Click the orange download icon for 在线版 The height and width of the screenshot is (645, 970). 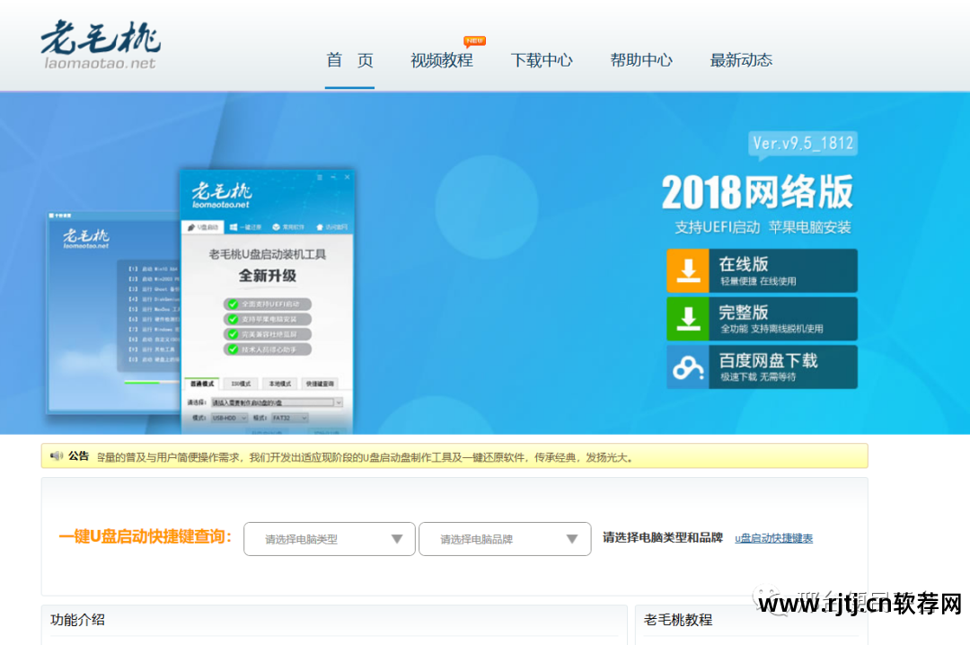(688, 270)
